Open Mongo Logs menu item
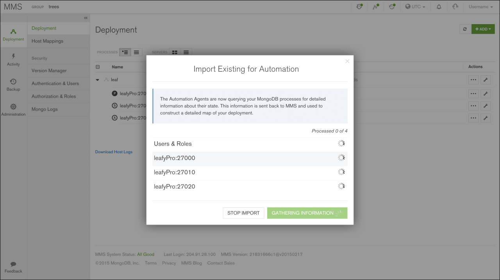Screen dimensions: 500x280 click(x=59, y=109)
